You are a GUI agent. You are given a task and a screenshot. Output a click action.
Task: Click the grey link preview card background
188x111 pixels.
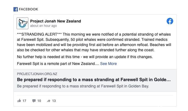tap(95, 80)
